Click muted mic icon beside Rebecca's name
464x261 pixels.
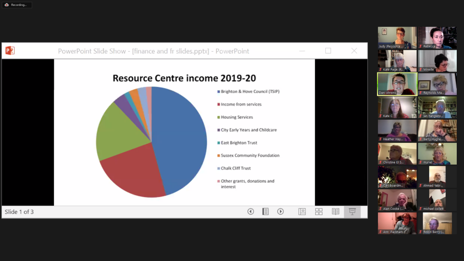[420, 47]
